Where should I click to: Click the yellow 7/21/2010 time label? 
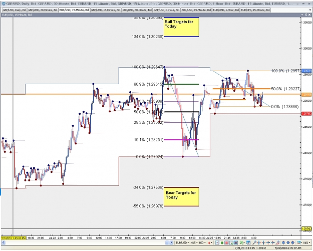[x=14, y=238]
